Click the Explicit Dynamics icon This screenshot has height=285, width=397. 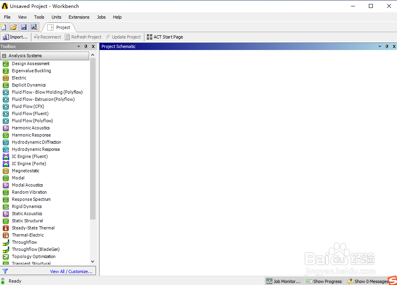point(6,85)
